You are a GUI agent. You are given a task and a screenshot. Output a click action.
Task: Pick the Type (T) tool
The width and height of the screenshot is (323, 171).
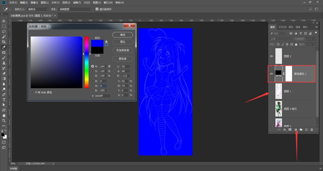[4, 100]
